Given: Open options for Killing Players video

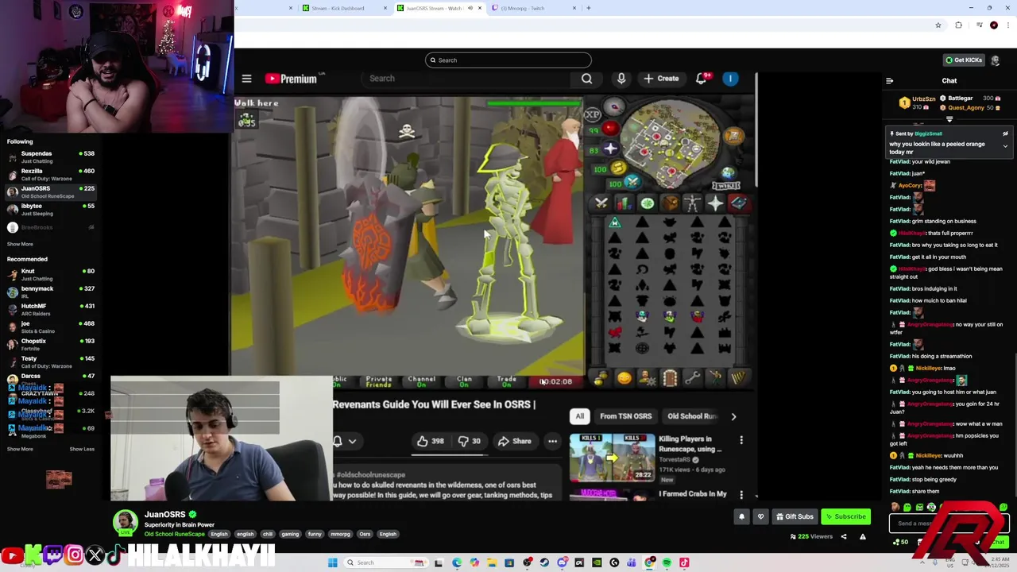Looking at the screenshot, I should pyautogui.click(x=741, y=440).
